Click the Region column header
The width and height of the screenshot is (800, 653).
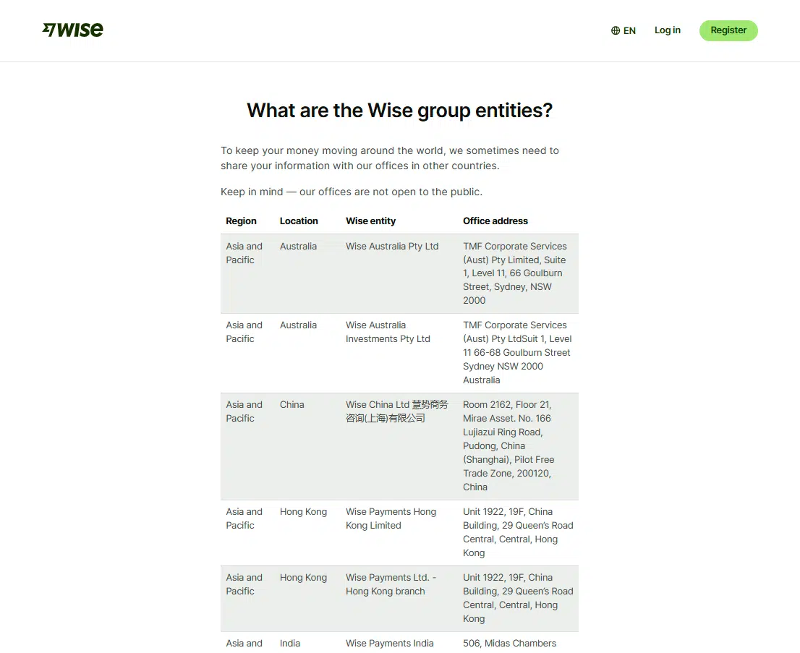point(241,221)
